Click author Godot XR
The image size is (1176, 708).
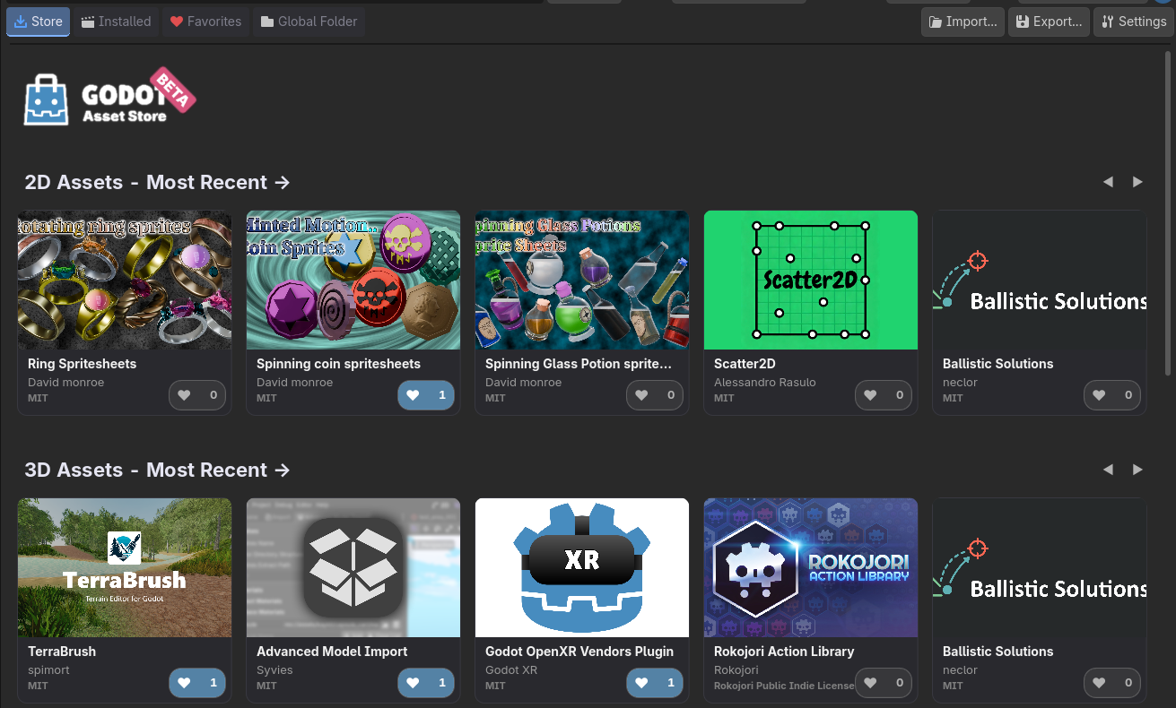click(x=511, y=669)
